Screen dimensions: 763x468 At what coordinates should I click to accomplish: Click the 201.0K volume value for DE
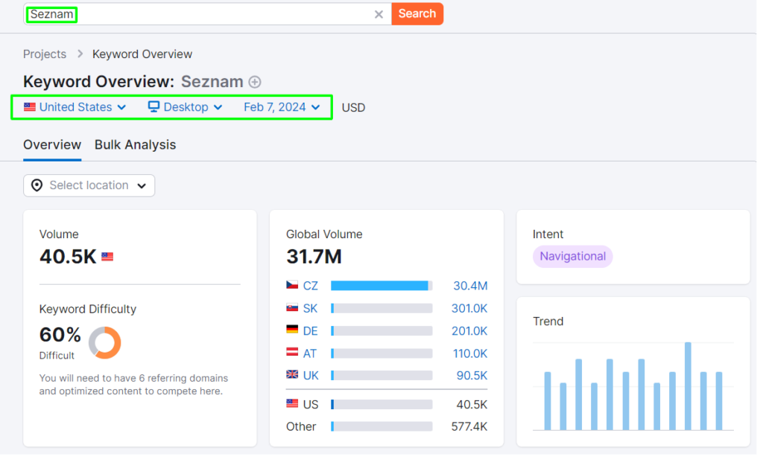(x=469, y=331)
